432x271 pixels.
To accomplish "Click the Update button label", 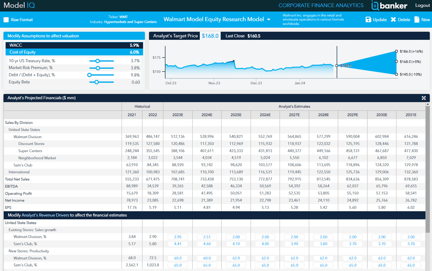I will (380, 20).
